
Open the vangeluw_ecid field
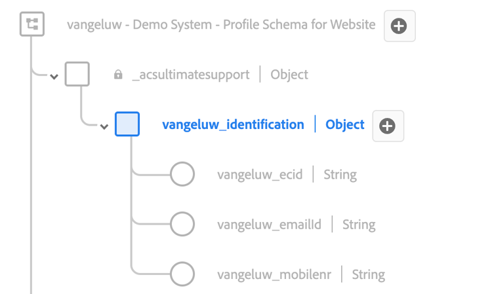(260, 175)
